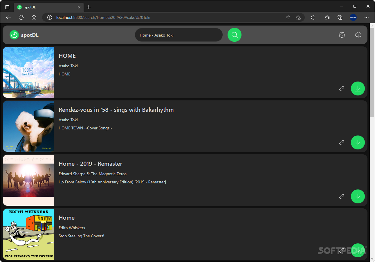
Task: Download Home - 2019 - Remaster
Action: [358, 196]
